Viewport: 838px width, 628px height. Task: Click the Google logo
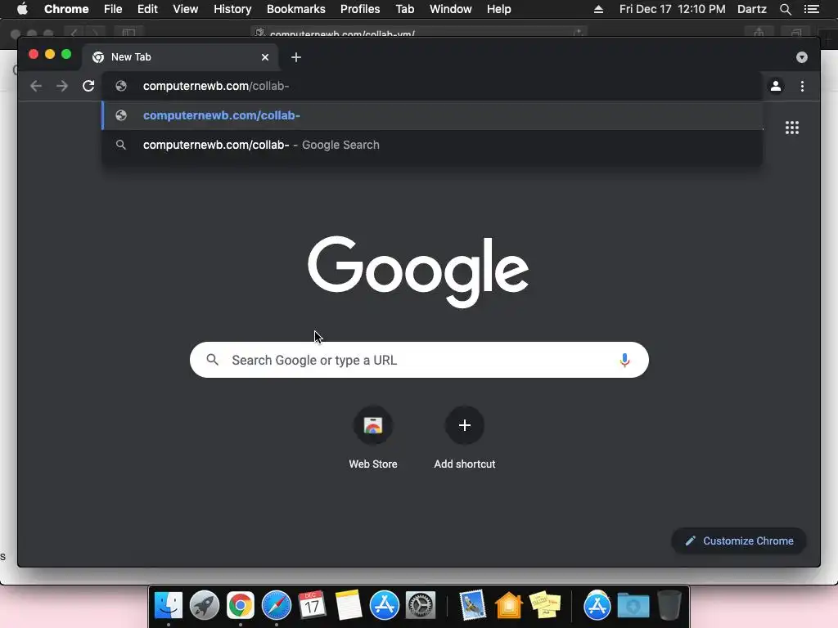tap(418, 271)
